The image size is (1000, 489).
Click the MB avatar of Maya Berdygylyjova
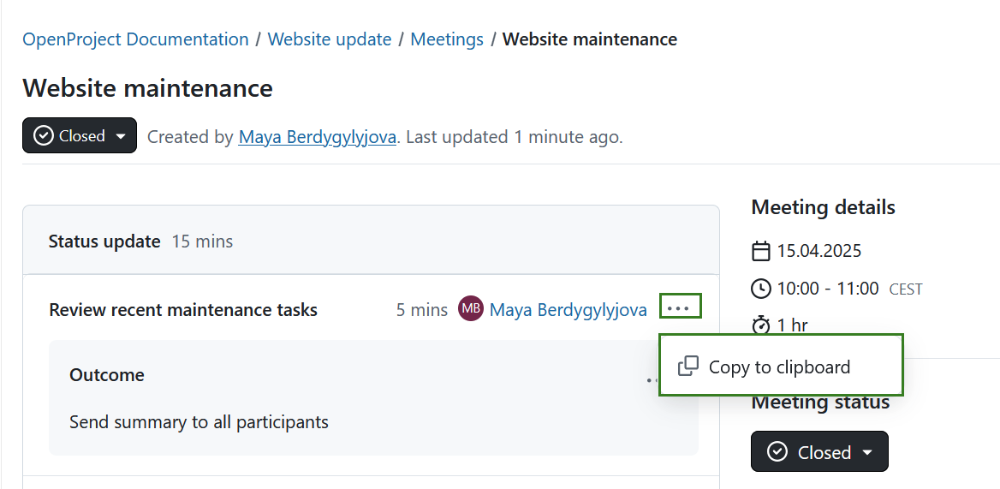[471, 309]
